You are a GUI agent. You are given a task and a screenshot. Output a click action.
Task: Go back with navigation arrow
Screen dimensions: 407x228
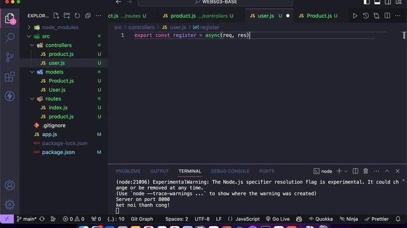point(119,2)
